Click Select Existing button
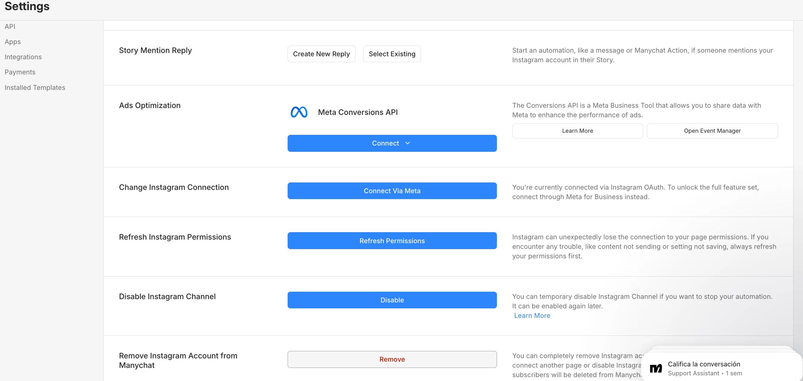The height and width of the screenshot is (381, 803). point(392,54)
